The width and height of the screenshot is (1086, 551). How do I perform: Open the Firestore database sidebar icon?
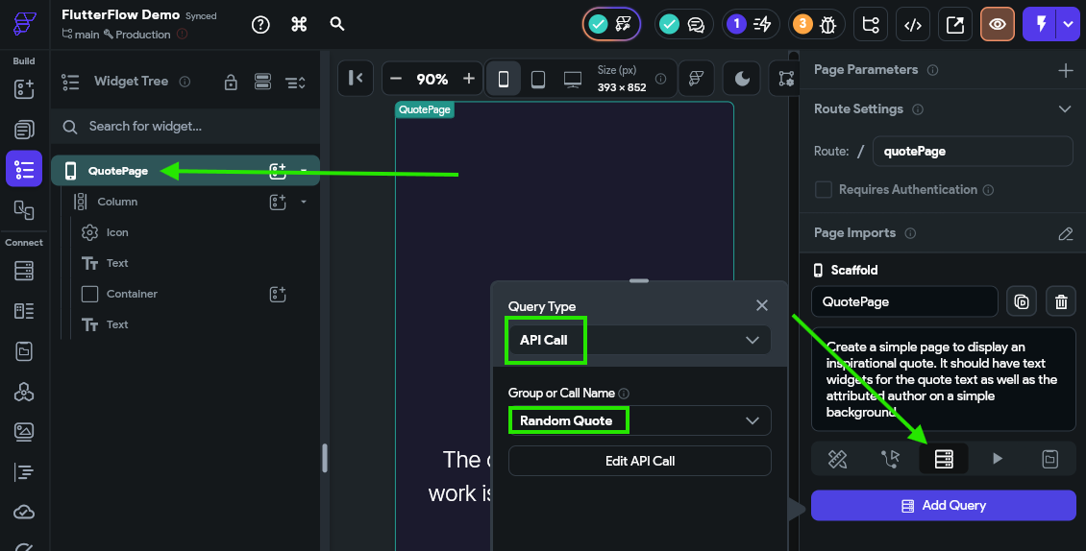point(24,271)
